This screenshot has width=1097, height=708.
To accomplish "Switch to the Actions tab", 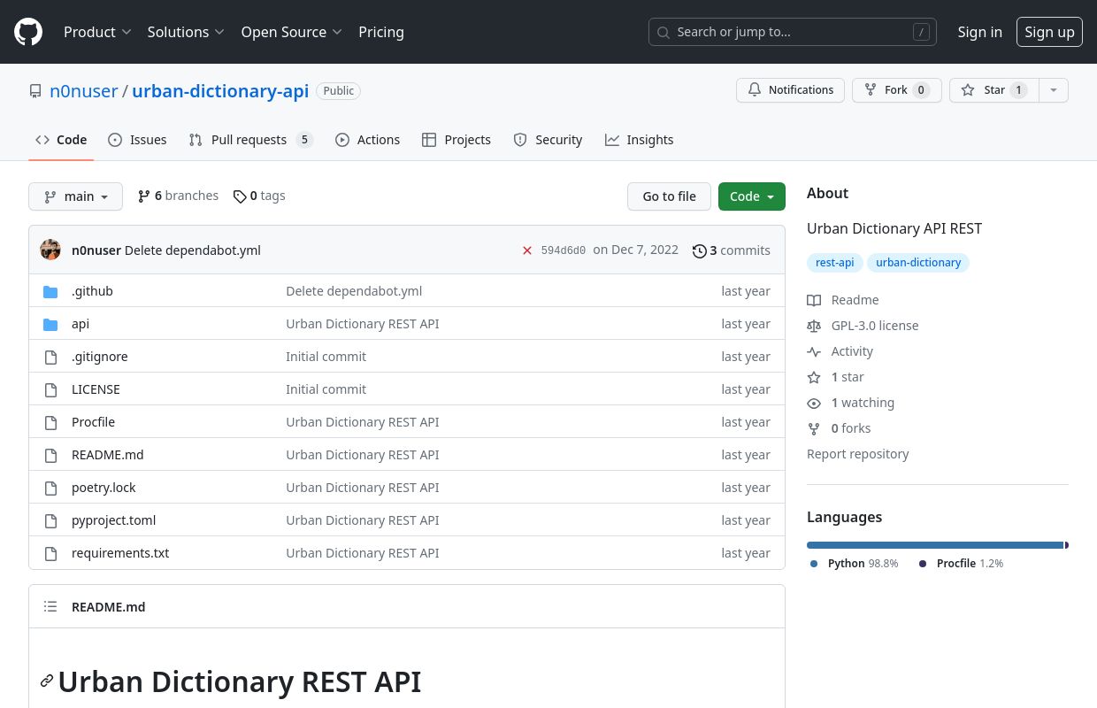I will coord(367,140).
